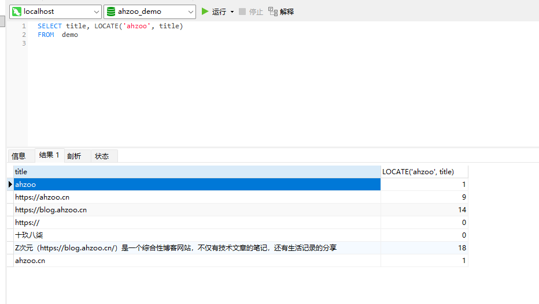539x304 pixels.
Task: Click the current row arrow indicator
Action: coord(10,185)
